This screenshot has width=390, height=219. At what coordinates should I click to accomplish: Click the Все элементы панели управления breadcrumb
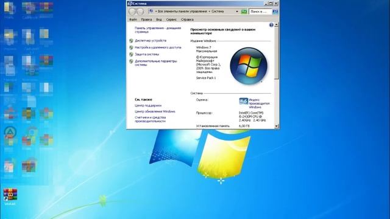point(182,12)
